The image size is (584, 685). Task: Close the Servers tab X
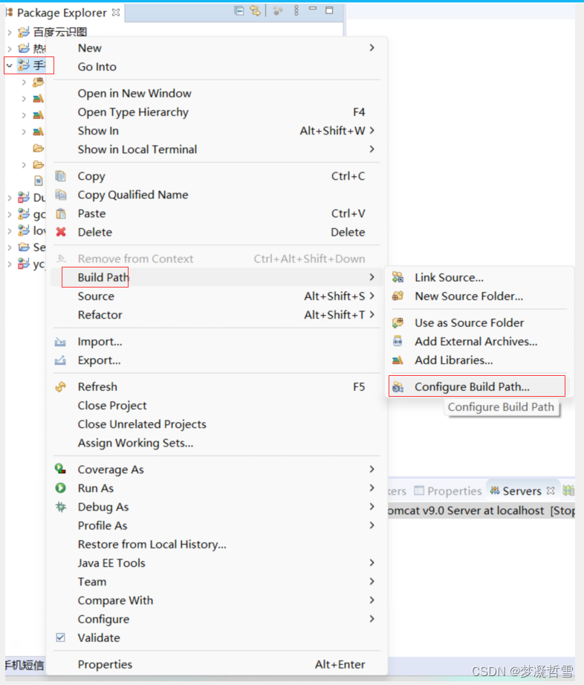[x=551, y=490]
